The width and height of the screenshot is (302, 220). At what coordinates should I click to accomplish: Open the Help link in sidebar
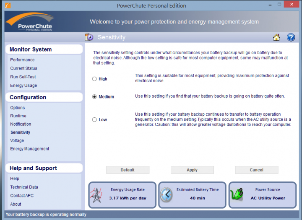(15, 179)
